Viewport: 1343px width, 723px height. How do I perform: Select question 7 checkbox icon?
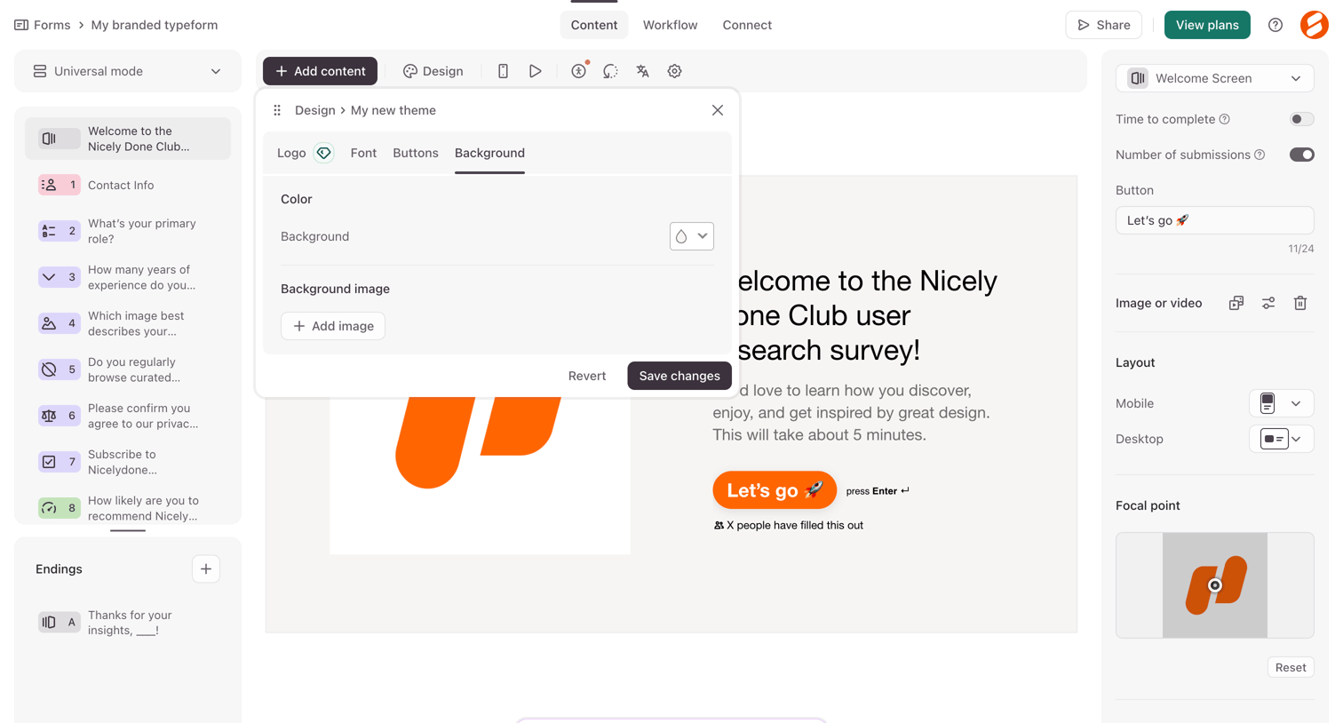pyautogui.click(x=59, y=462)
